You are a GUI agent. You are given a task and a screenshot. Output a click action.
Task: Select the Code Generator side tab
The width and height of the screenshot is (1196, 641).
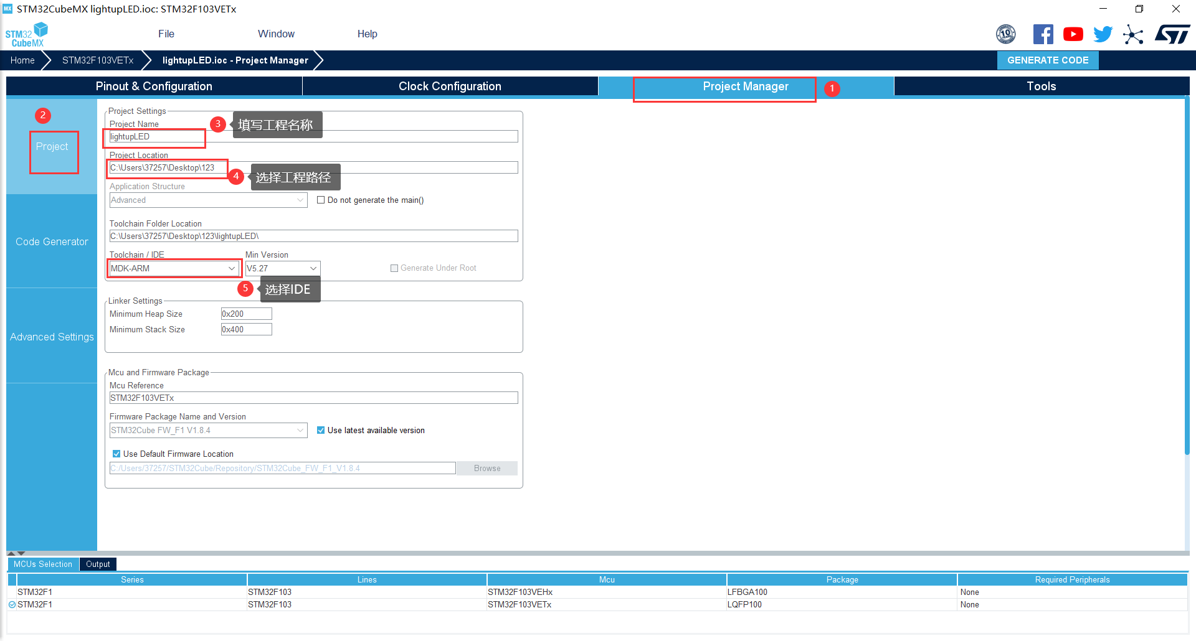click(x=52, y=241)
